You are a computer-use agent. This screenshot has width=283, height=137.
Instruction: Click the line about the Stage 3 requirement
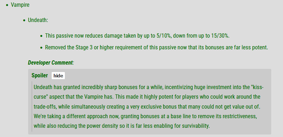tap(156, 48)
